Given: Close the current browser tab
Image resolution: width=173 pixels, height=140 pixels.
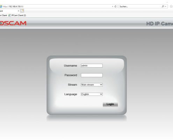Looking at the screenshot, I should pos(19,11).
